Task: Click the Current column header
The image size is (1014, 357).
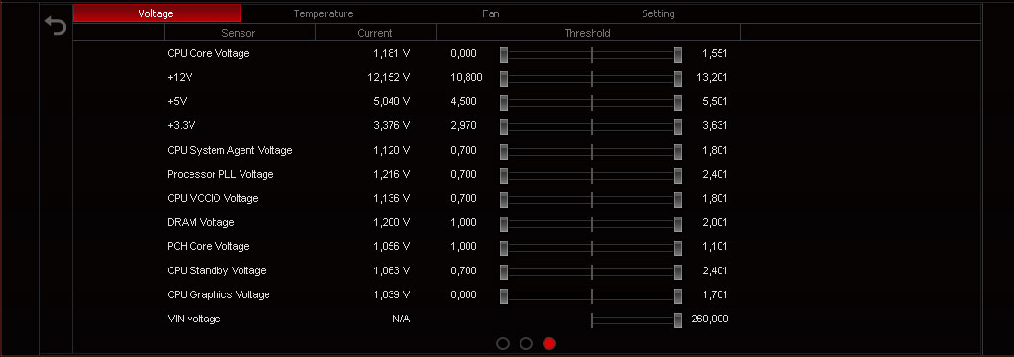Action: [375, 33]
